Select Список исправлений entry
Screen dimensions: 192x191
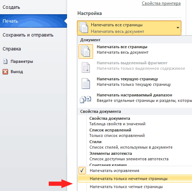117,133
